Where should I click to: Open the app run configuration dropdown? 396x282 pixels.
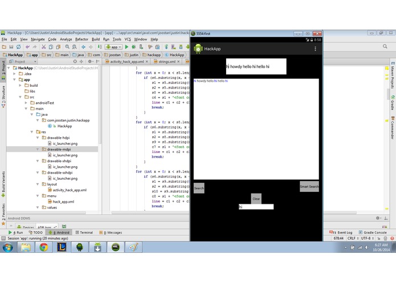point(114,47)
